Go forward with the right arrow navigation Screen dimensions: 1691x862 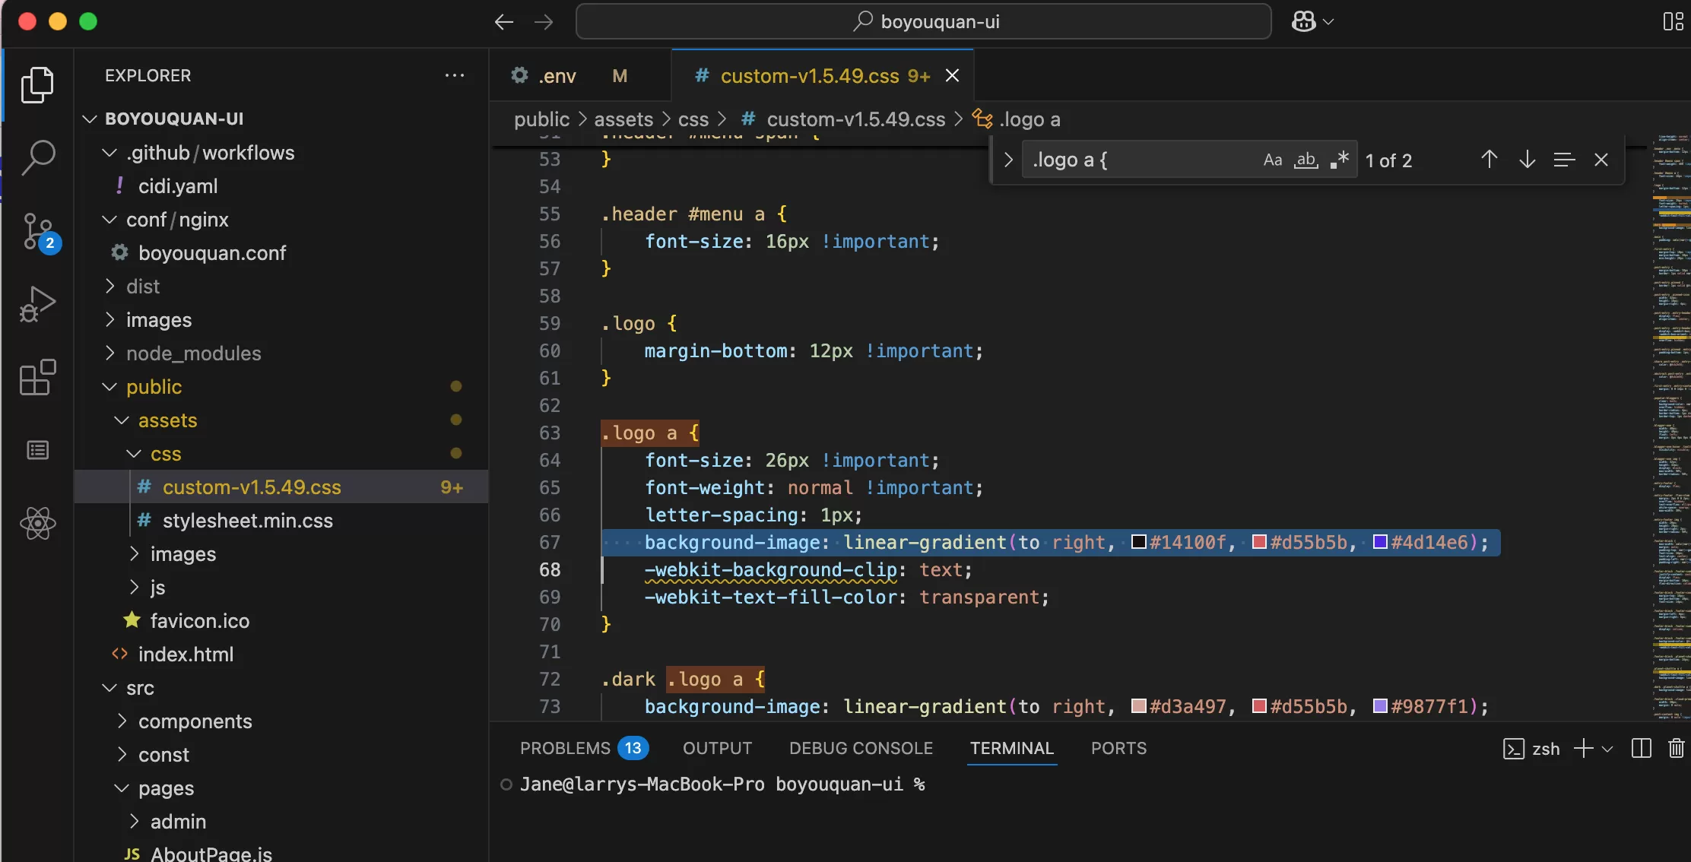click(x=544, y=22)
